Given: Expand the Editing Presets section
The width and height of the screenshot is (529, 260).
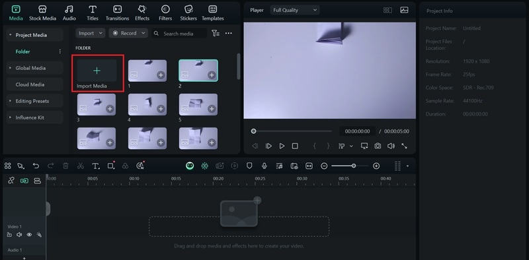Looking at the screenshot, I should [x=10, y=101].
